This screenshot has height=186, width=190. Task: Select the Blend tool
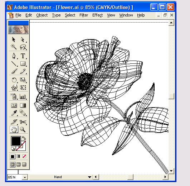click(23, 113)
